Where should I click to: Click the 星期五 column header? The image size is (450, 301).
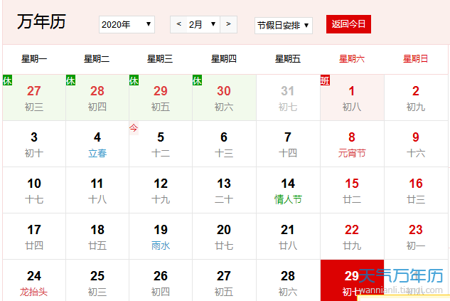288,59
